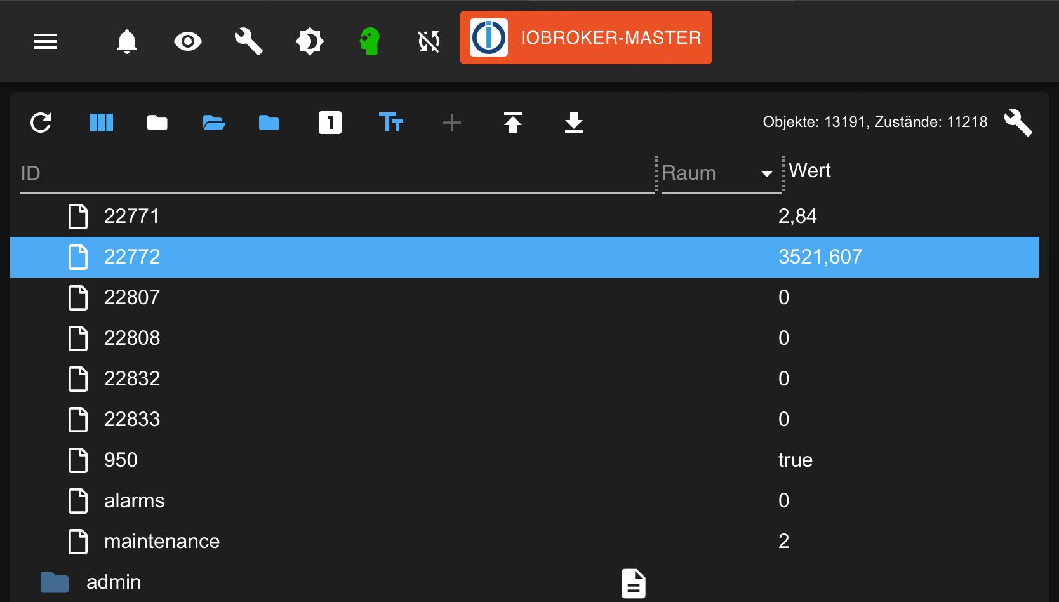
Task: Click the green head expert icon
Action: (x=370, y=42)
